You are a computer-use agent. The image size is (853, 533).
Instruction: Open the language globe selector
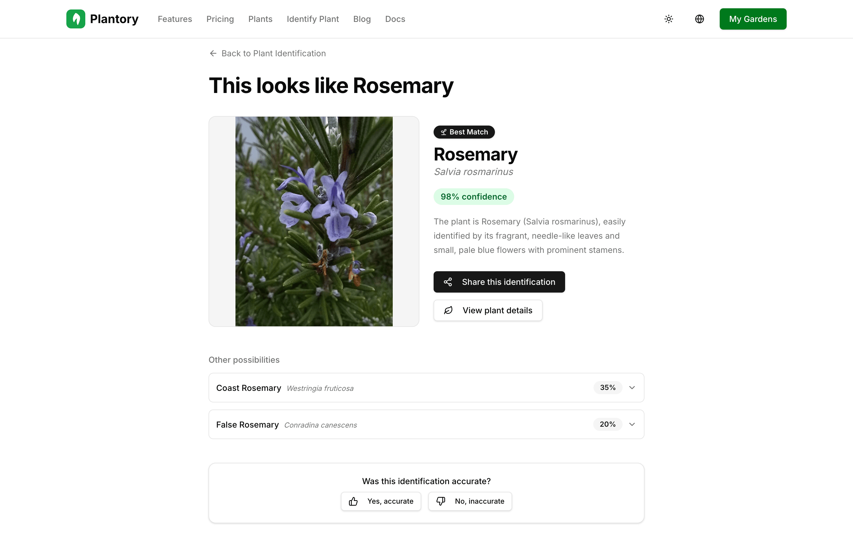point(699,19)
